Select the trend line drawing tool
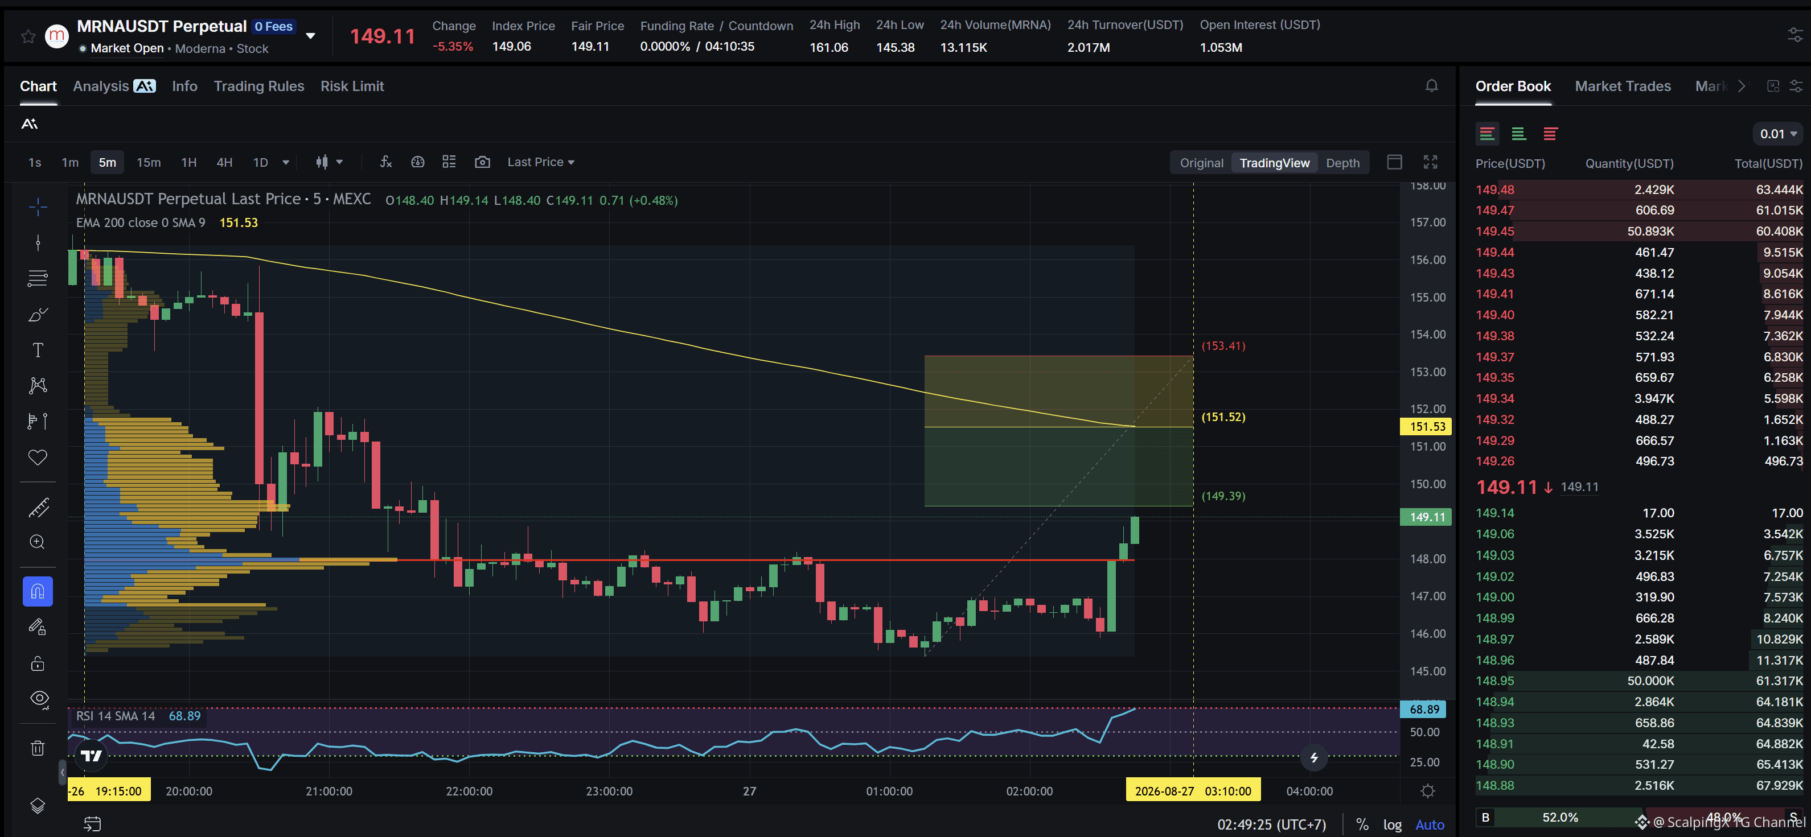This screenshot has width=1811, height=837. pyautogui.click(x=38, y=243)
